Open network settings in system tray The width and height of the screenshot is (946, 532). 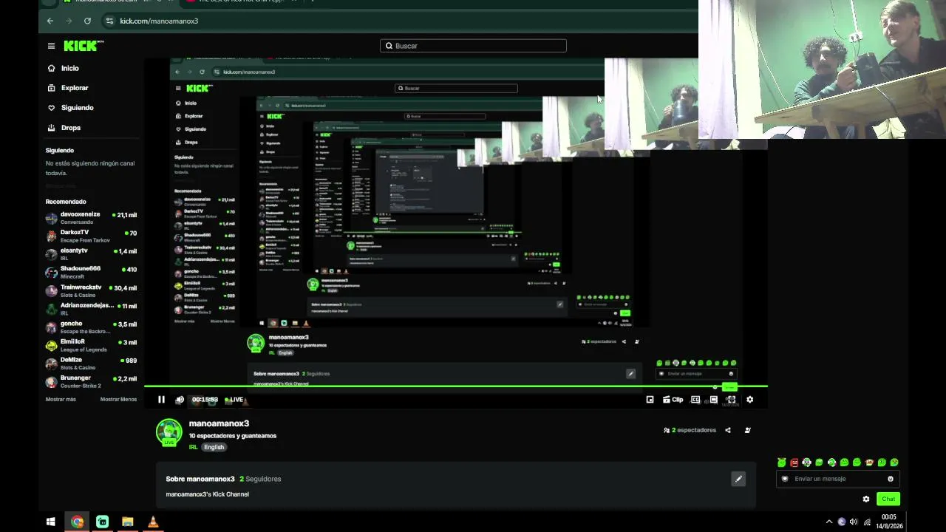click(867, 522)
